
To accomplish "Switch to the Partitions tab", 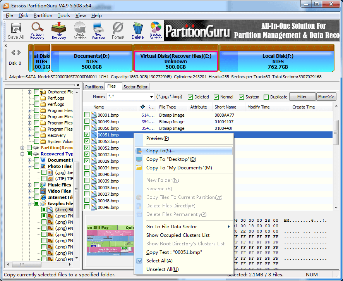I will [94, 87].
